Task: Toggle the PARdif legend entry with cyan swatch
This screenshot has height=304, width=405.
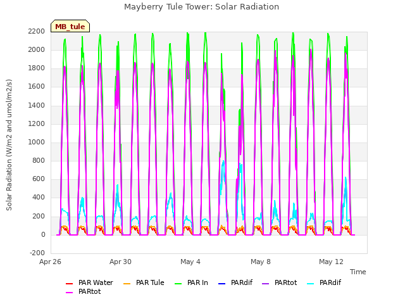Action: point(324,283)
